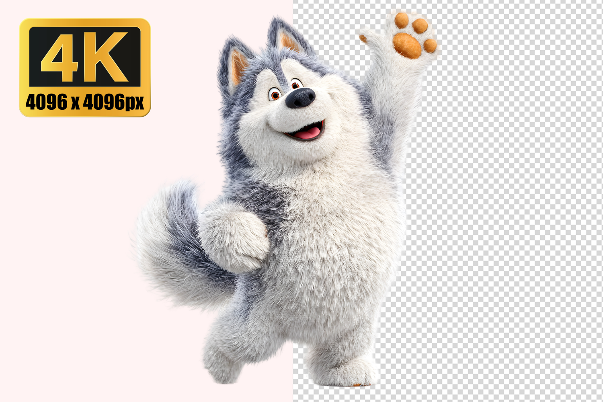Select the husky's eye left of the nose
Screen dimensions: 603x402
tap(275, 95)
